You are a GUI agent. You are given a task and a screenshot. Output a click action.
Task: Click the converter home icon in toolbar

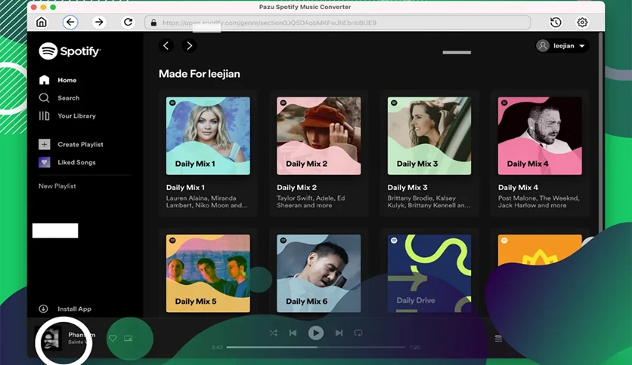[42, 22]
